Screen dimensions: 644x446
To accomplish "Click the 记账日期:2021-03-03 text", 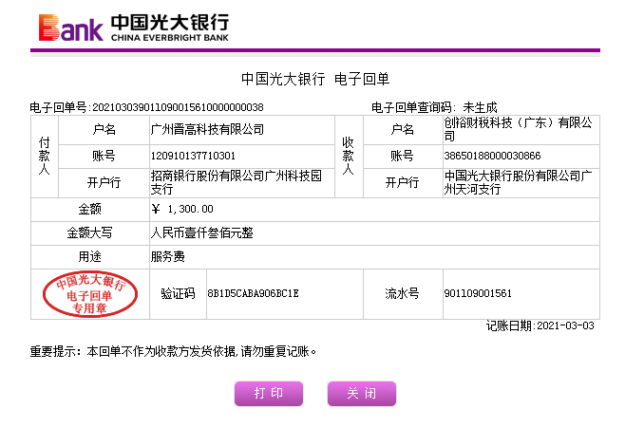I will (540, 325).
